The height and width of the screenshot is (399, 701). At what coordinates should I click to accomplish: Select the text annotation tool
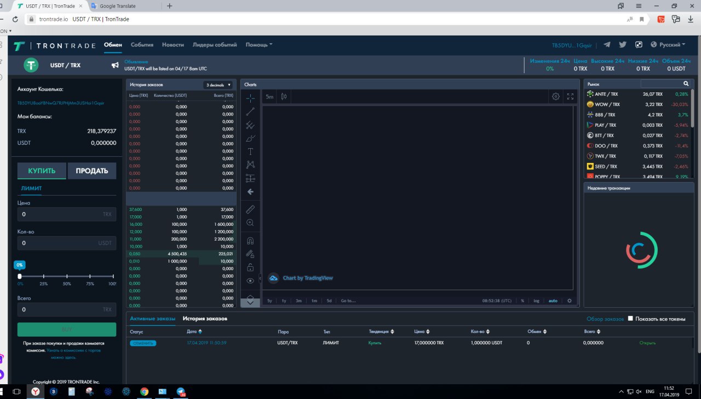[x=250, y=151]
